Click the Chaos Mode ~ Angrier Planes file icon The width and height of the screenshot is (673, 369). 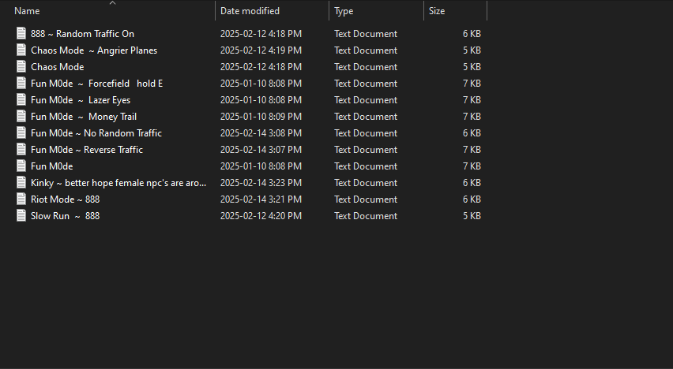pos(21,50)
